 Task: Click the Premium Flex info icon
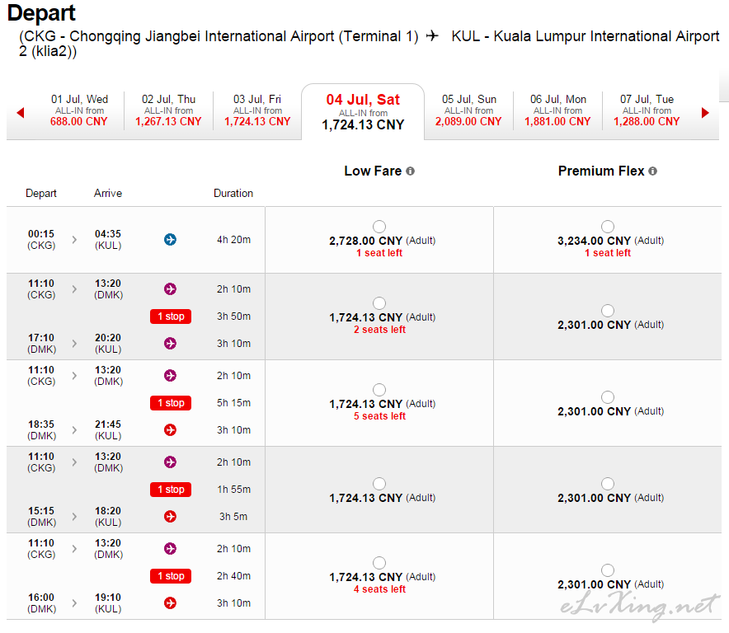point(653,171)
